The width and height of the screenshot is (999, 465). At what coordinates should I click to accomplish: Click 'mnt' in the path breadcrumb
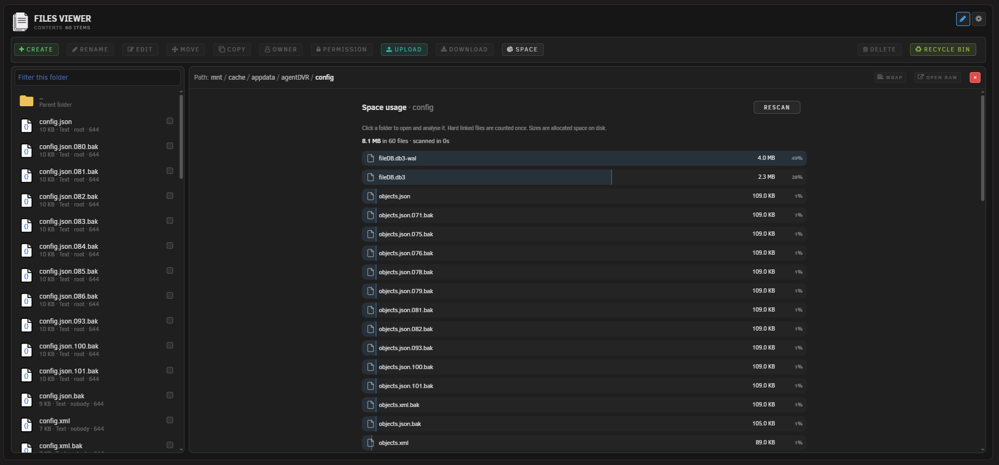click(217, 77)
